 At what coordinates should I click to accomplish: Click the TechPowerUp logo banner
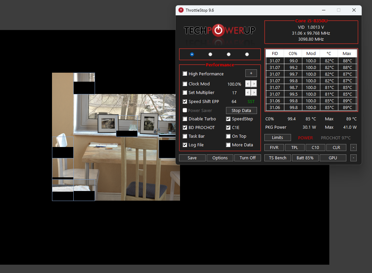click(x=220, y=31)
